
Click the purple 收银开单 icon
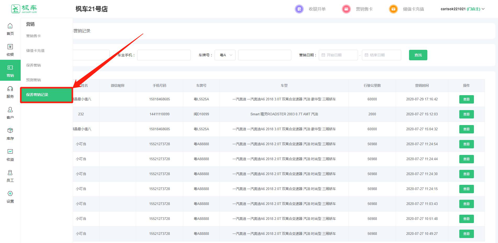click(299, 9)
